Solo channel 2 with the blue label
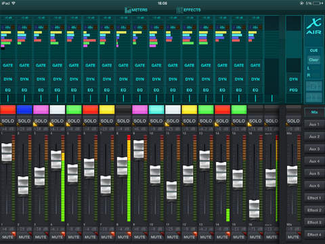 24,121
